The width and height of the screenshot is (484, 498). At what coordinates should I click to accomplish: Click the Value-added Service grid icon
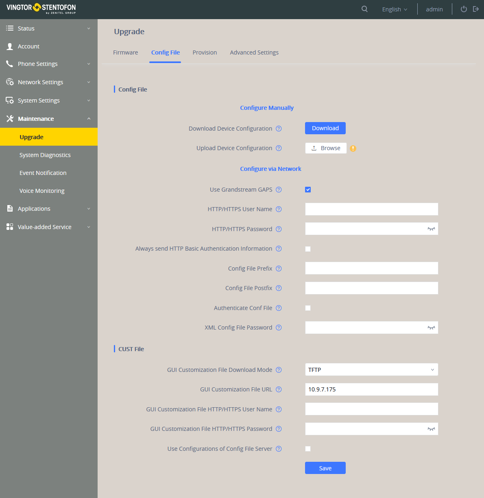click(x=10, y=227)
